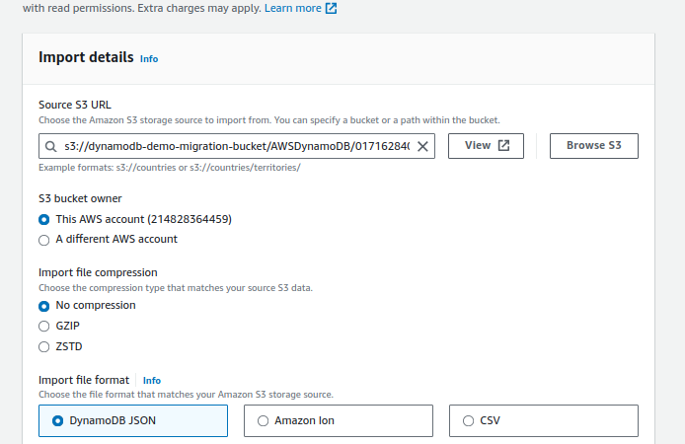Click the S3 bucket owner label
The height and width of the screenshot is (444, 685).
tap(80, 198)
